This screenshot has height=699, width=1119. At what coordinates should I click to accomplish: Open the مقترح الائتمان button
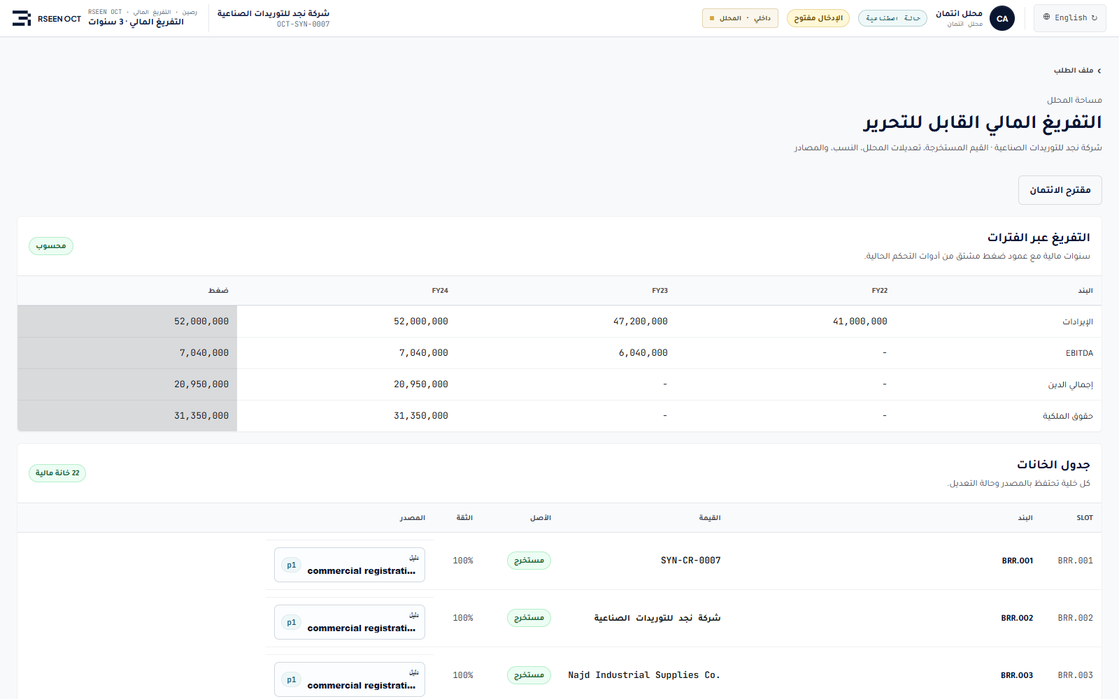tap(1060, 190)
